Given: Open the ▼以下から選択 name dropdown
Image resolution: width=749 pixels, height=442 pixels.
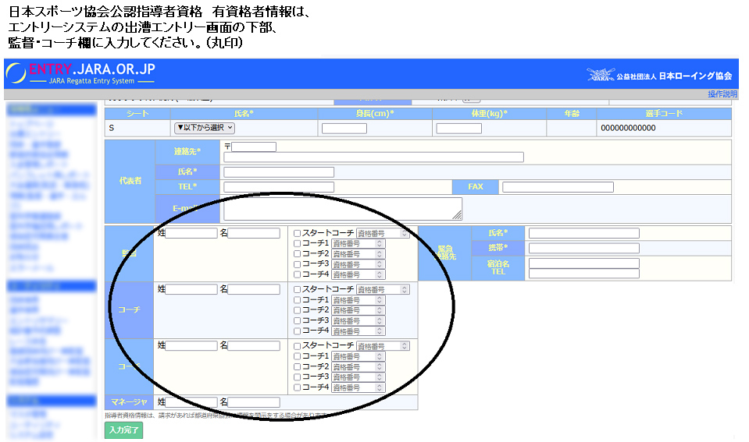Looking at the screenshot, I should 204,128.
